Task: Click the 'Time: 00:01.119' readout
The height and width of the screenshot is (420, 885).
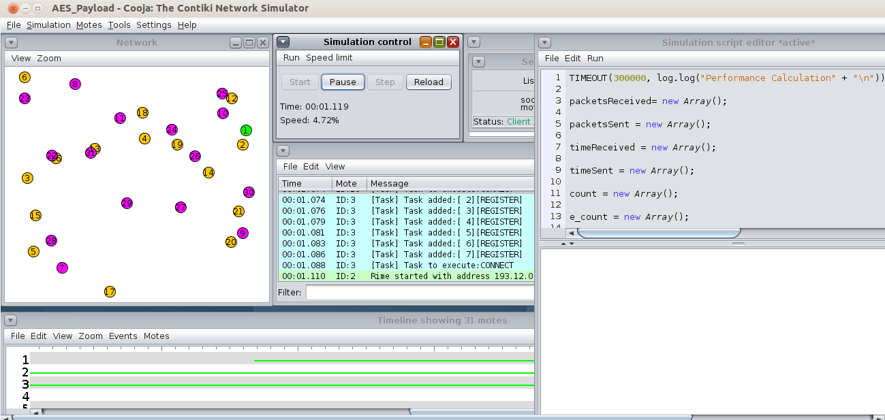Action: point(314,107)
